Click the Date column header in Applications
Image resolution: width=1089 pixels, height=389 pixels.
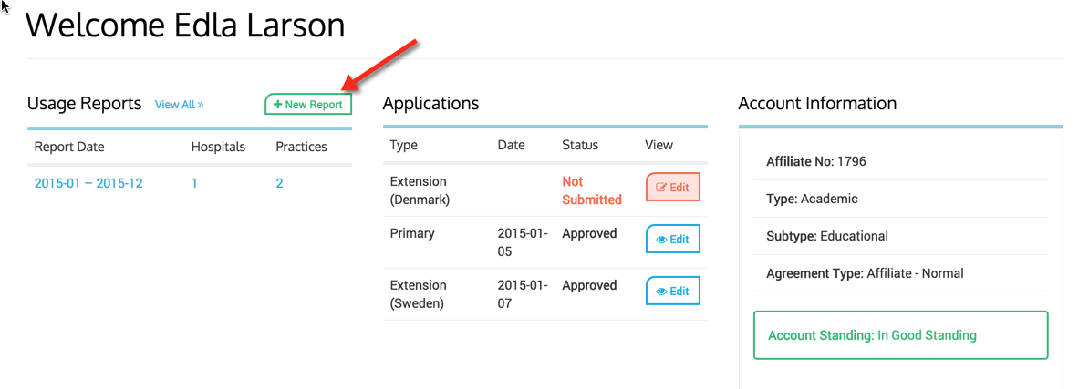(512, 145)
